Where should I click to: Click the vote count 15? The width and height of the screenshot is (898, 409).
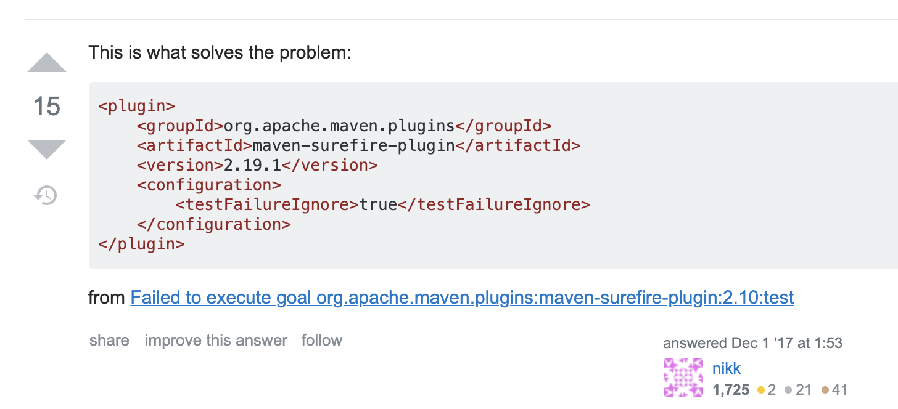point(47,107)
